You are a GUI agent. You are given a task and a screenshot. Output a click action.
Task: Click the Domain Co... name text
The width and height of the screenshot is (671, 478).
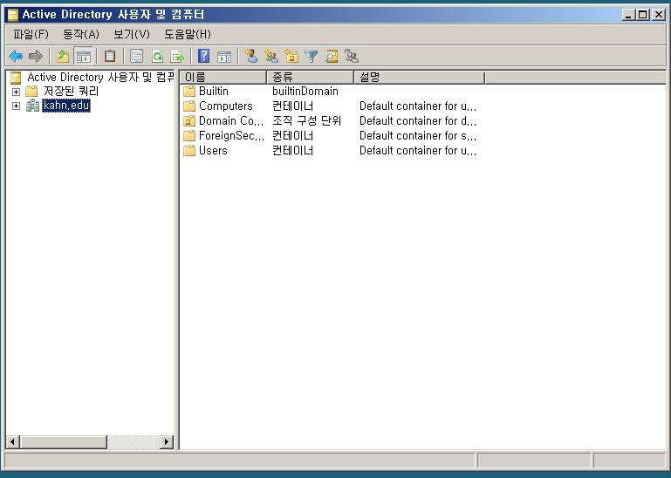(x=231, y=120)
